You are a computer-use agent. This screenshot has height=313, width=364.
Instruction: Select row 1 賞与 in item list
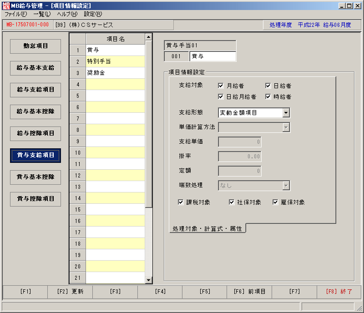point(116,50)
